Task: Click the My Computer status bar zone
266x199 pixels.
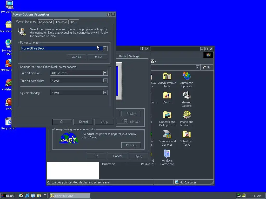Action: coord(194,182)
